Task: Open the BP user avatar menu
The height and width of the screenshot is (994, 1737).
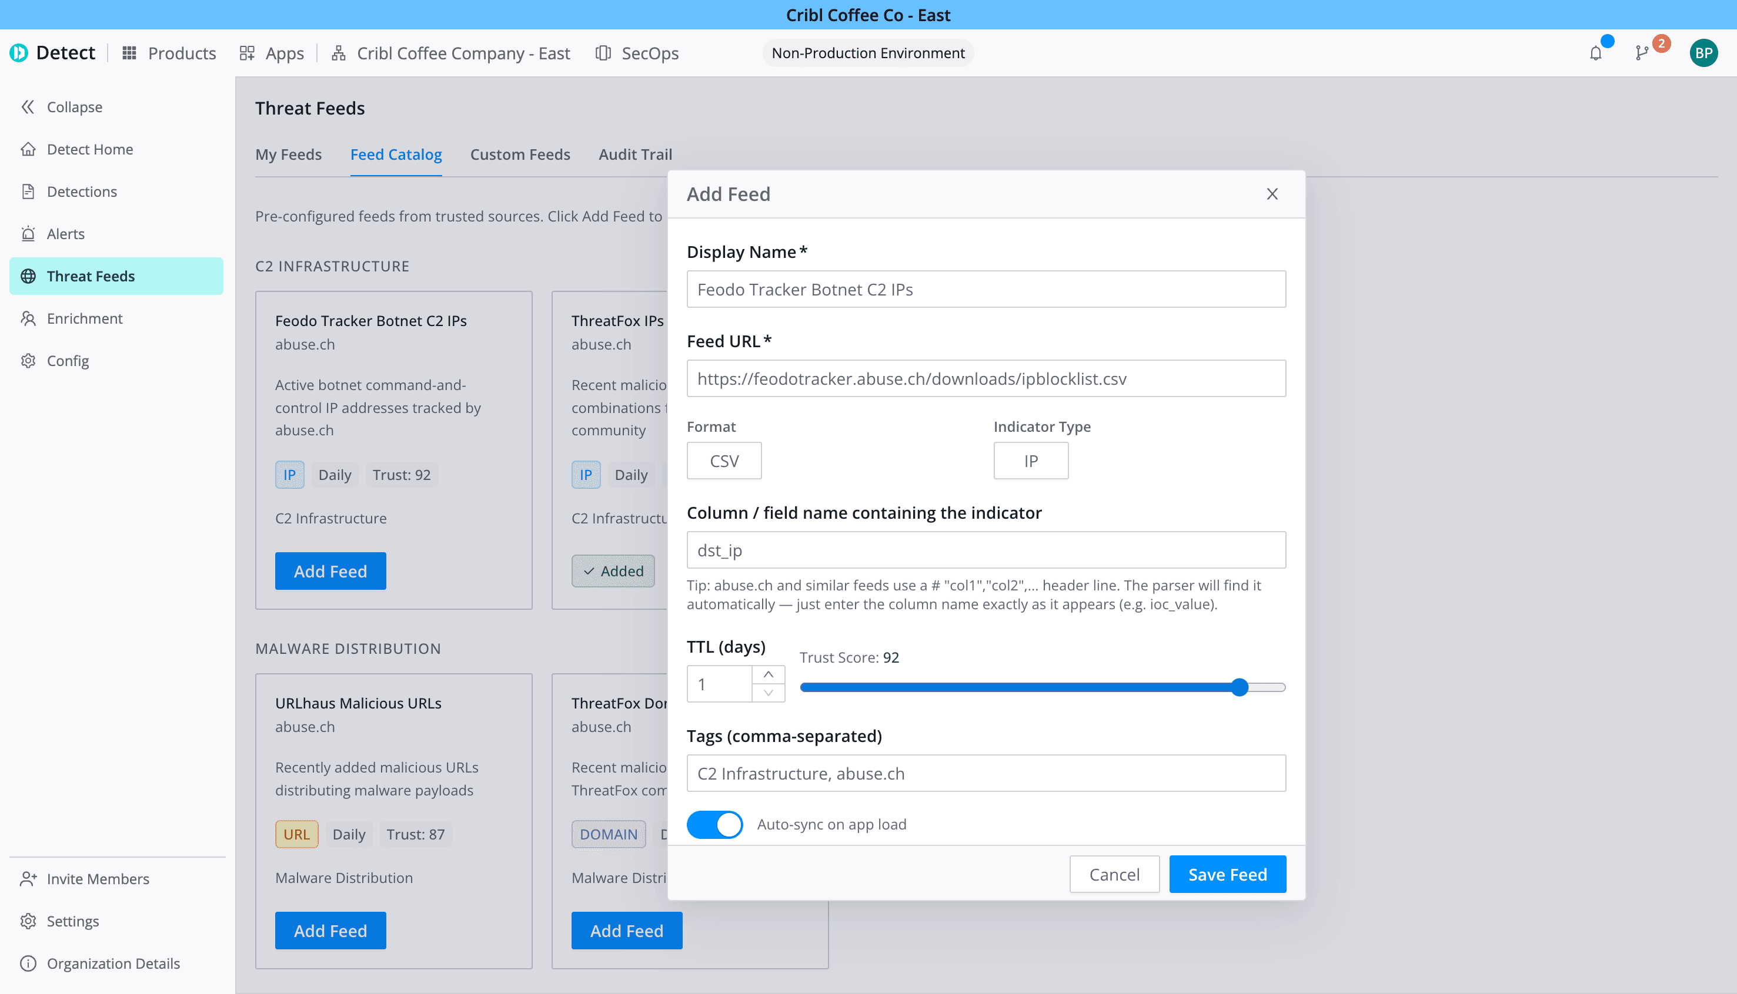Action: 1703,52
